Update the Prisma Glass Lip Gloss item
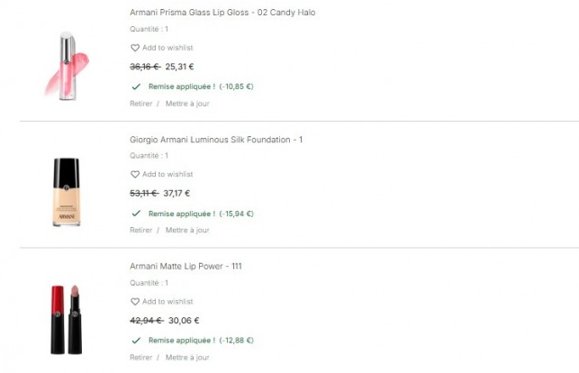This screenshot has height=373, width=579. point(187,103)
